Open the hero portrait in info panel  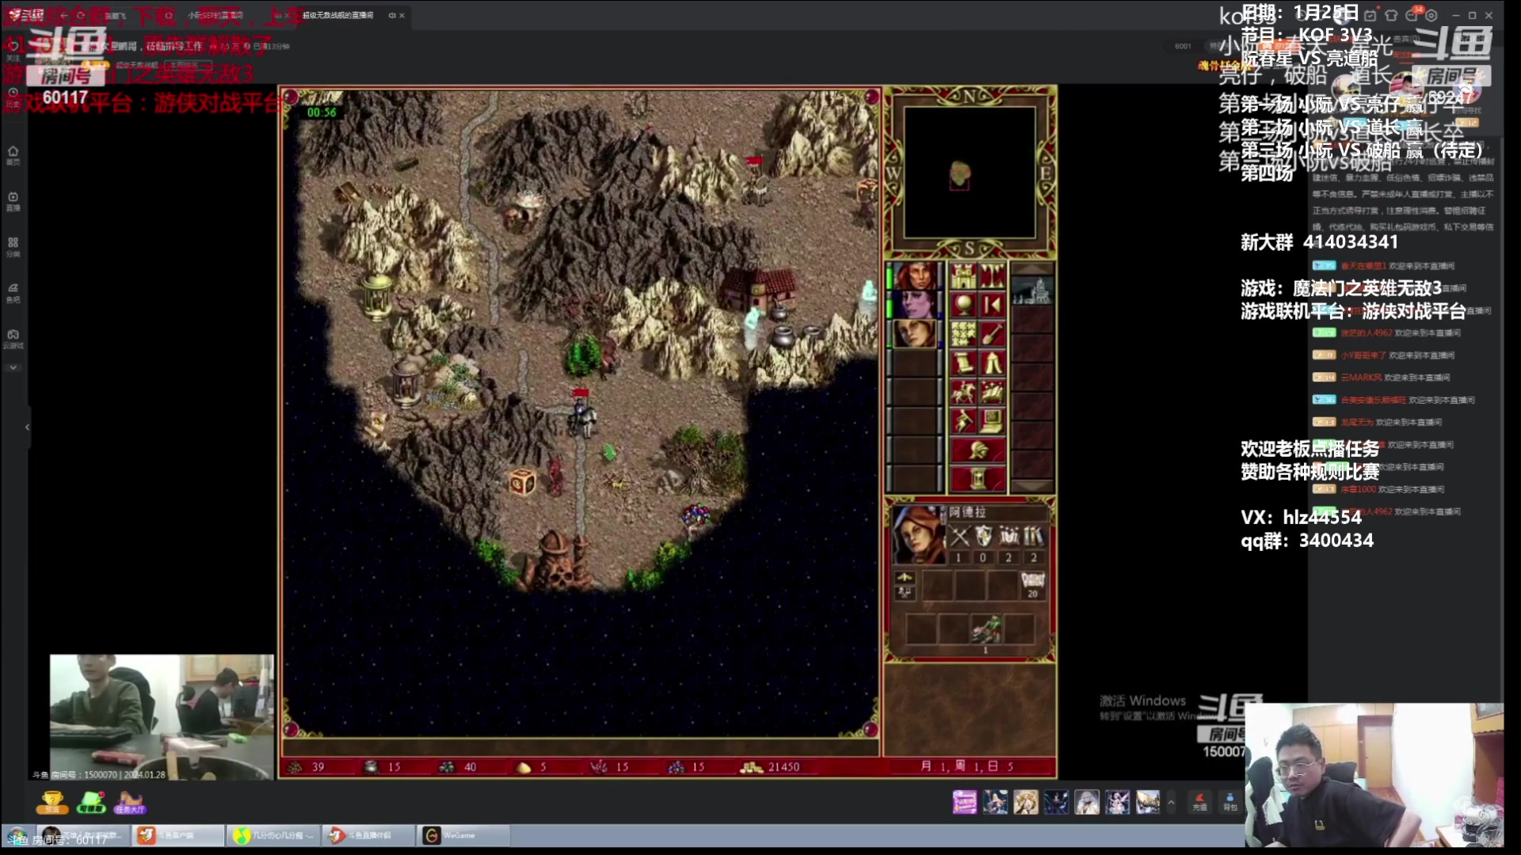(x=919, y=535)
